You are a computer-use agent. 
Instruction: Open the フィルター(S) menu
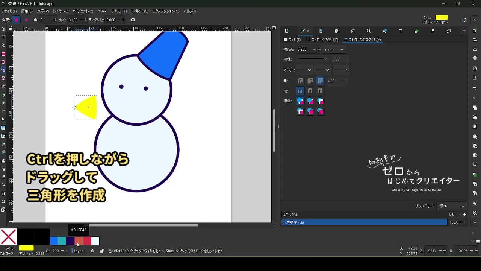click(x=139, y=11)
